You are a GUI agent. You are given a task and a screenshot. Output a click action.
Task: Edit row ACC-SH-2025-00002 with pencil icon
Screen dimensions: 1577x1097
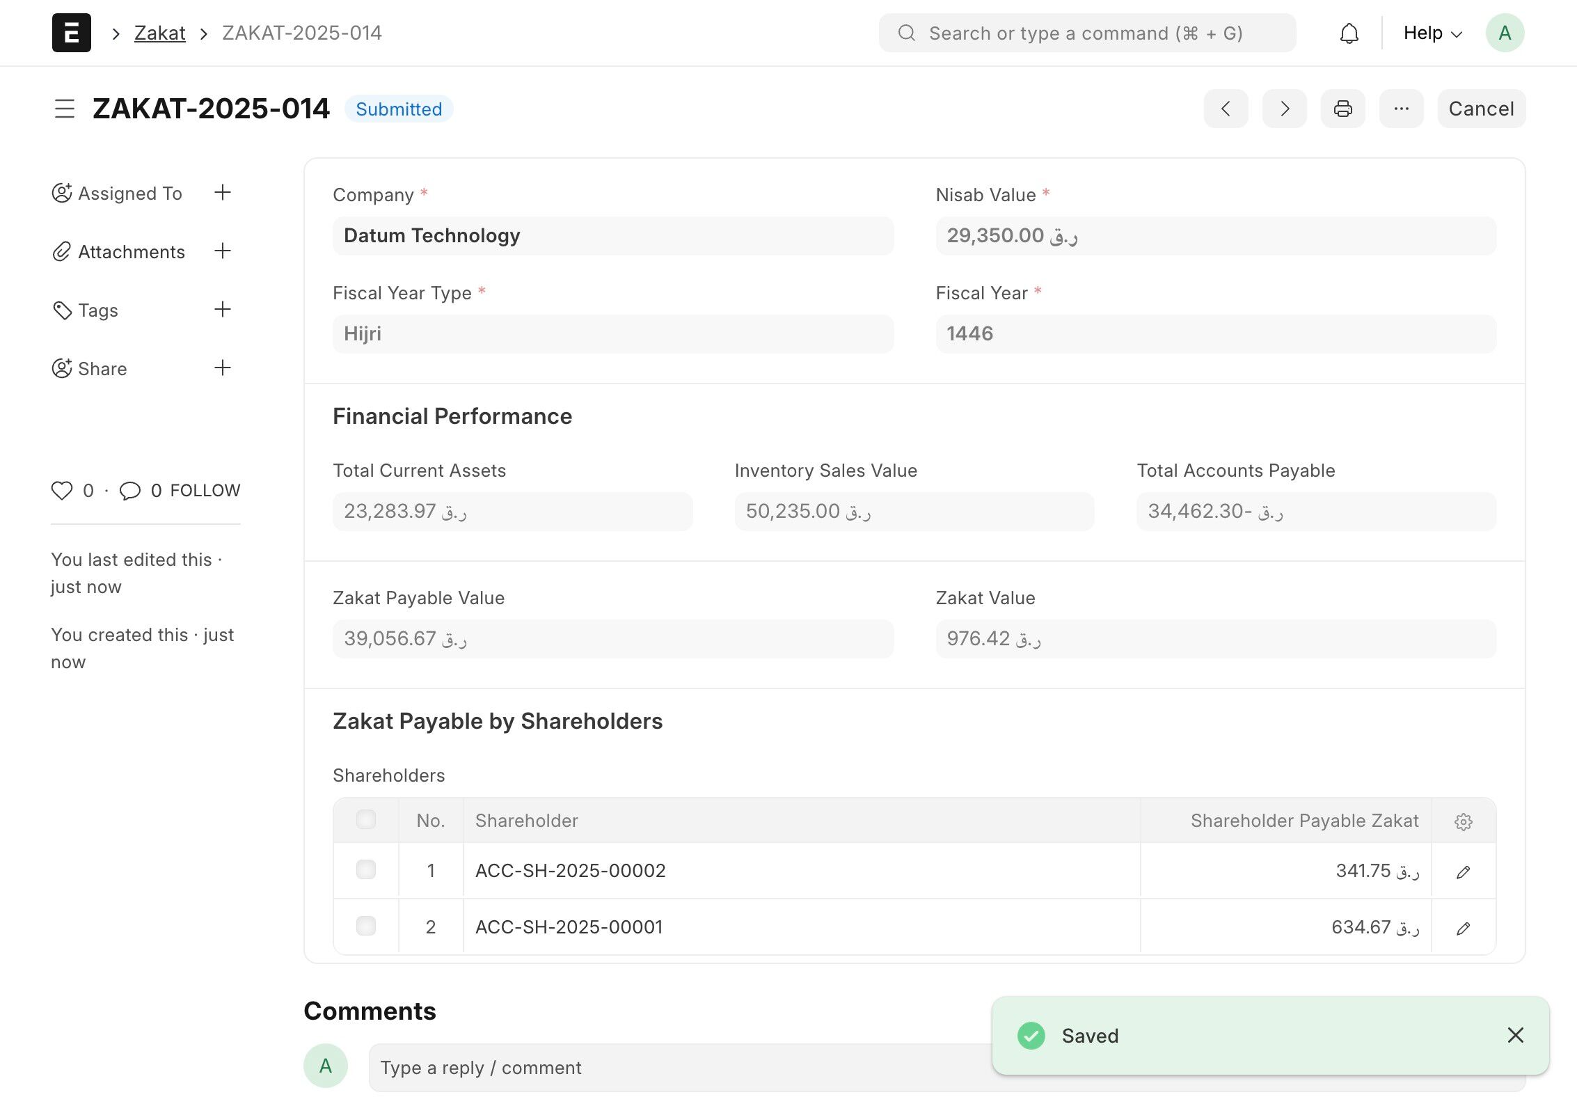1463,871
